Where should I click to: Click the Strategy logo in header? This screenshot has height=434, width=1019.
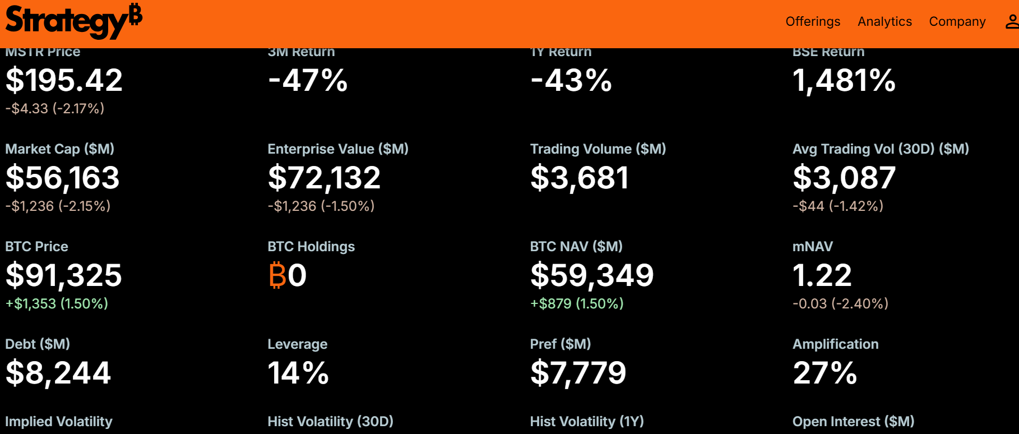click(x=73, y=21)
